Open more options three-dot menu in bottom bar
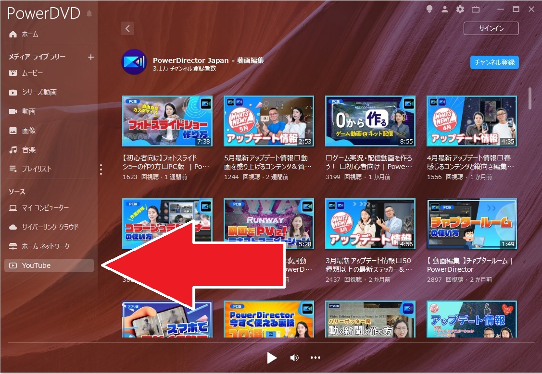 pos(315,358)
